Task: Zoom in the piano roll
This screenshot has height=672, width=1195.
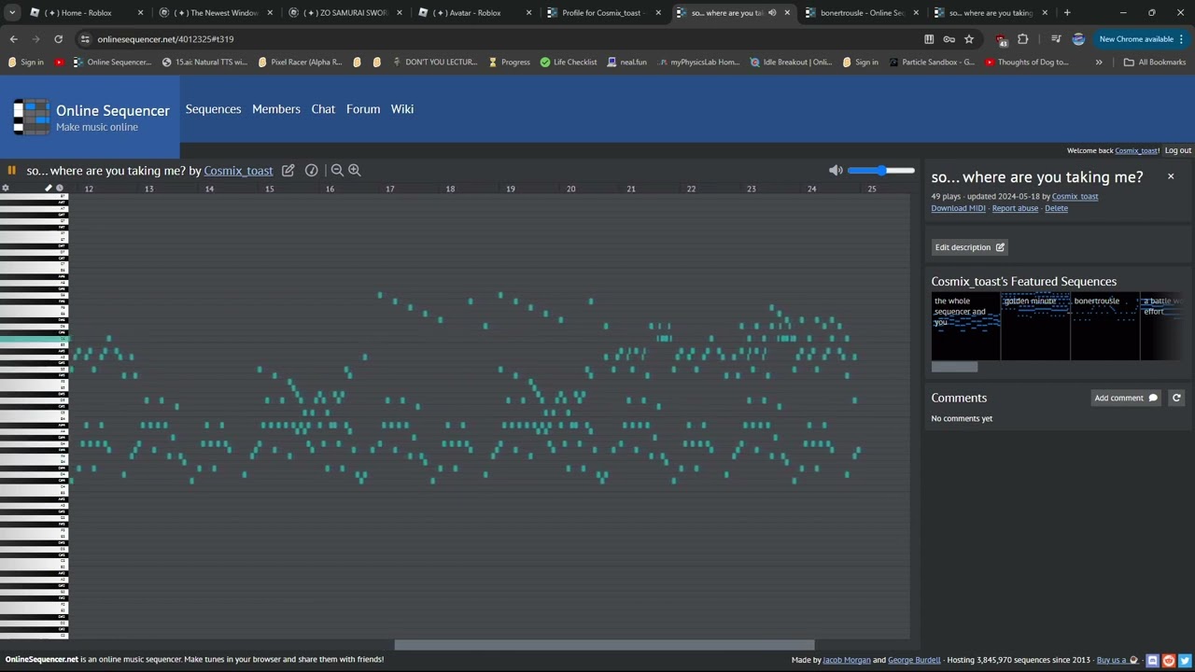Action: pyautogui.click(x=355, y=171)
